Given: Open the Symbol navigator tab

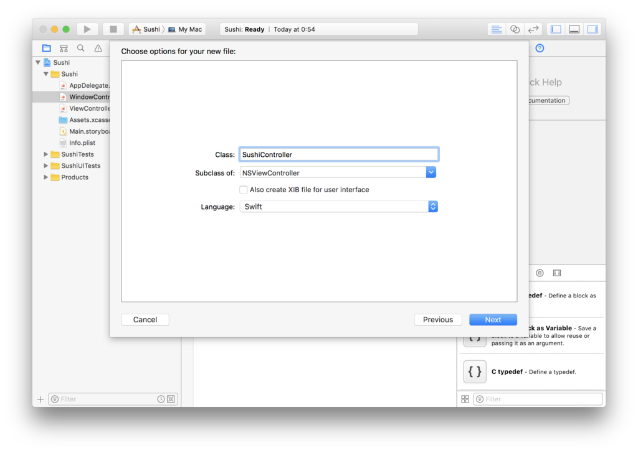Looking at the screenshot, I should click(x=64, y=49).
